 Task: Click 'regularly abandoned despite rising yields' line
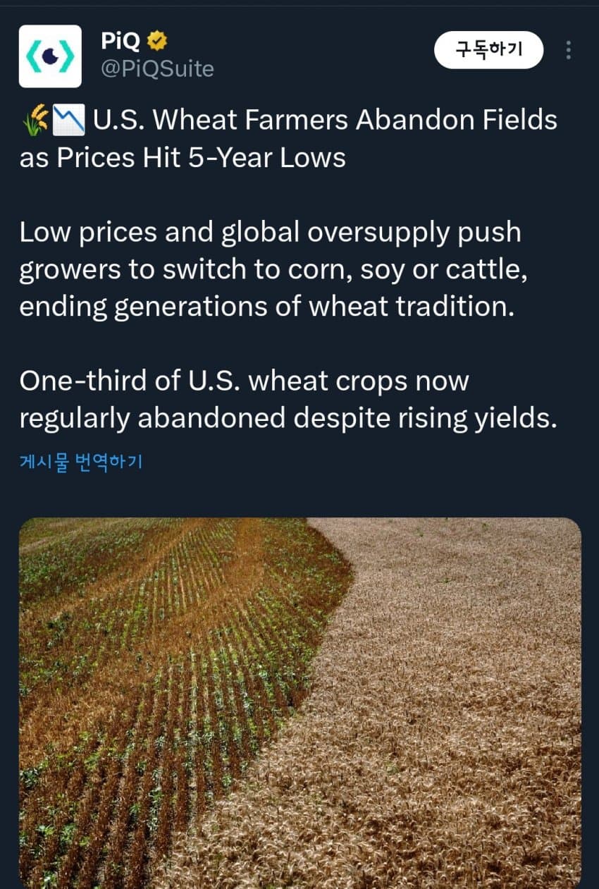click(288, 419)
